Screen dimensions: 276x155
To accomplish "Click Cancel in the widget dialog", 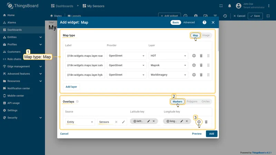I will pyautogui.click(x=64, y=134).
